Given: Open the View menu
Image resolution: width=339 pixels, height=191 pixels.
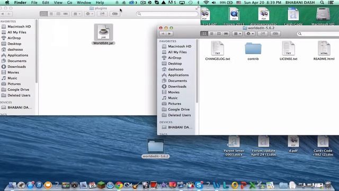Looking at the screenshot, I should click(x=58, y=3).
